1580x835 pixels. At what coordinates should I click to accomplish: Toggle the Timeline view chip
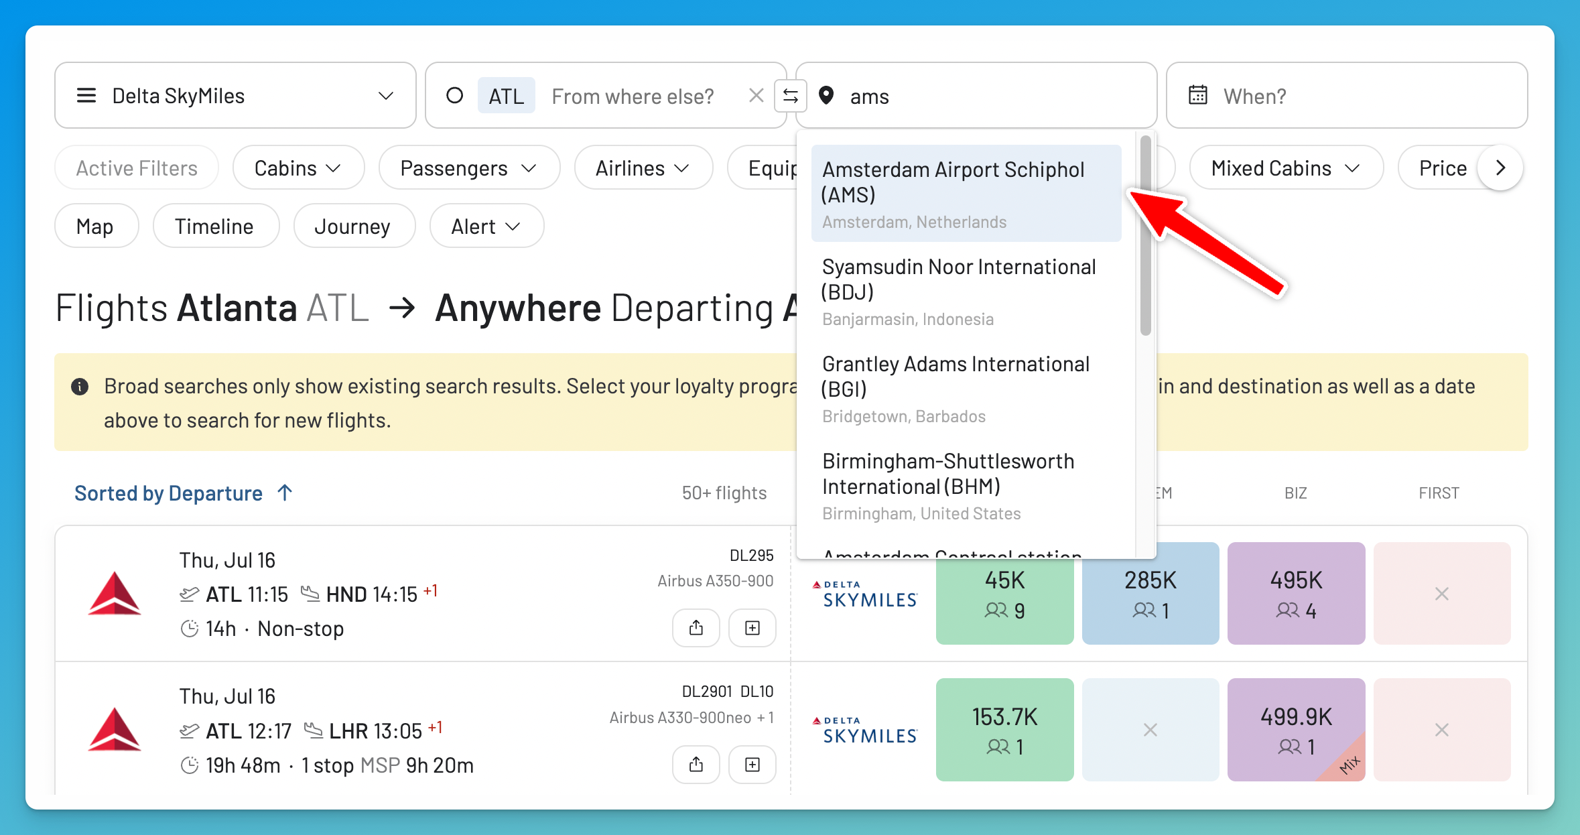click(x=216, y=226)
